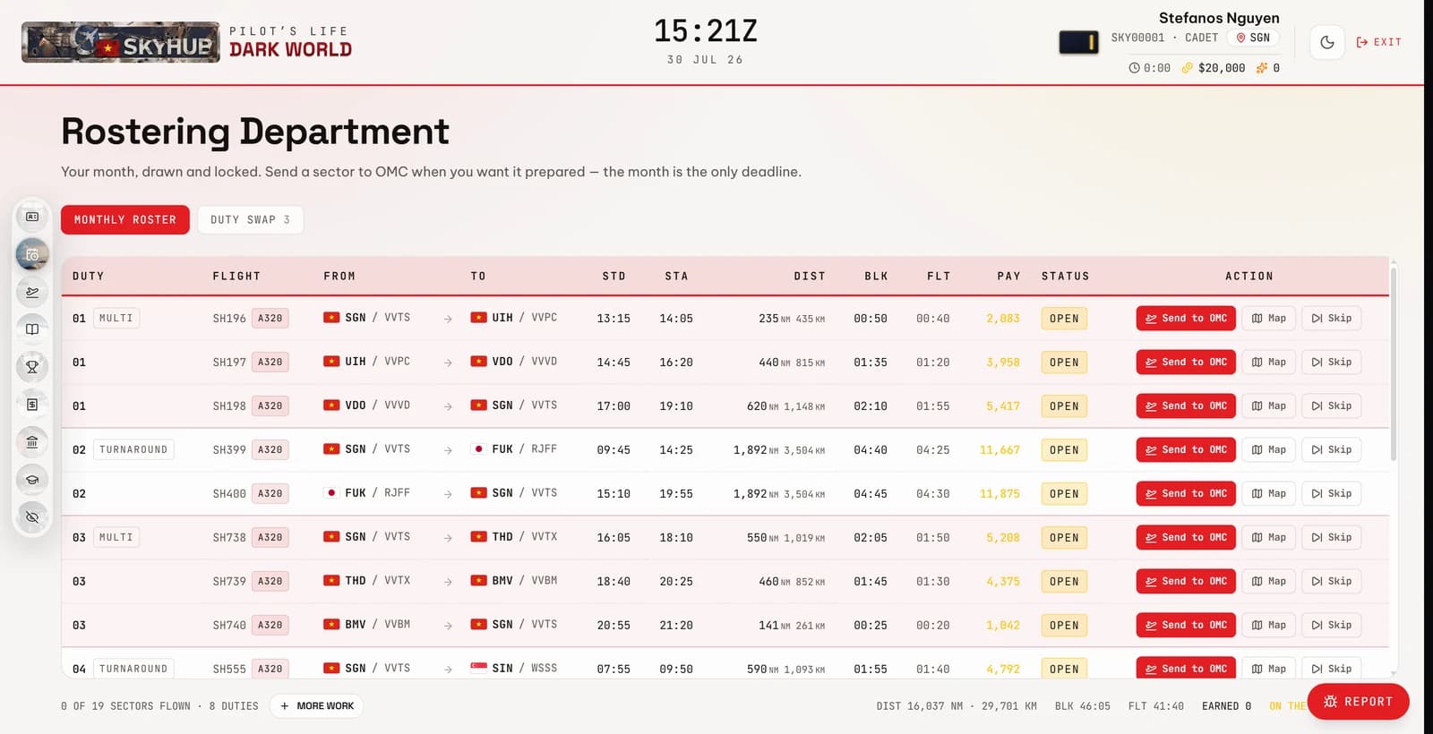Skip flight SH400

point(1331,494)
